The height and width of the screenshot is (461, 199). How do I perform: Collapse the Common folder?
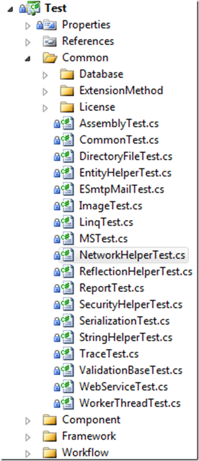point(28,59)
